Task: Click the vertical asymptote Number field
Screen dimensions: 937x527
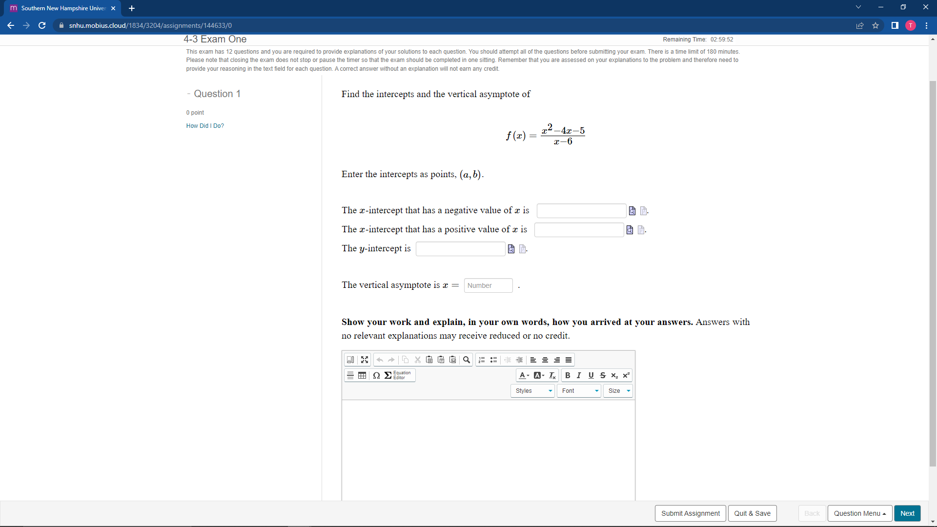Action: tap(488, 285)
